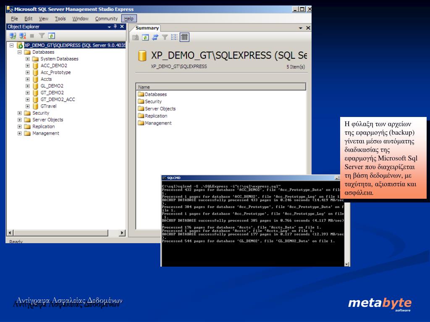Image resolution: width=430 pixels, height=322 pixels.
Task: Open Summary active files dropdown arrow
Action: pos(300,28)
